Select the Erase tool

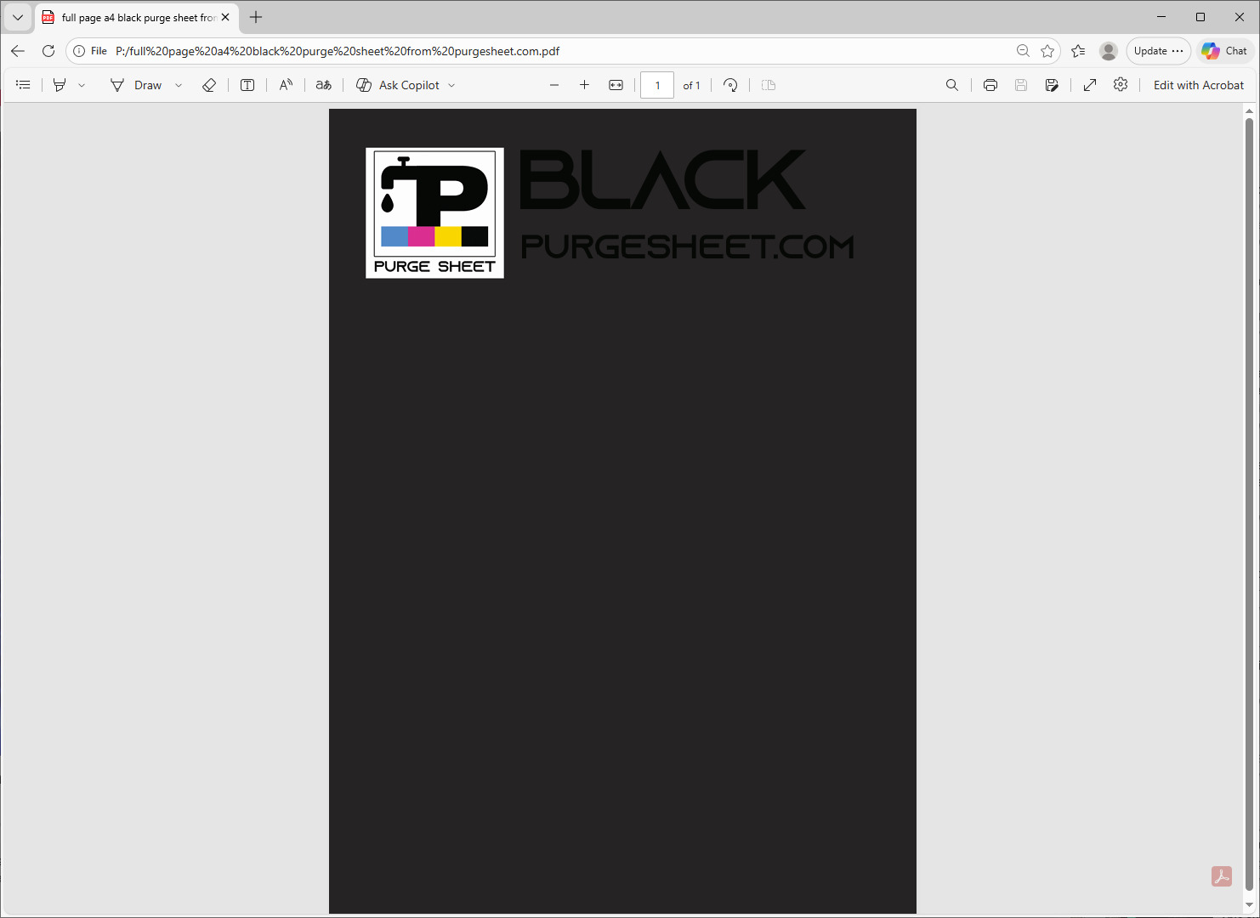click(x=209, y=85)
